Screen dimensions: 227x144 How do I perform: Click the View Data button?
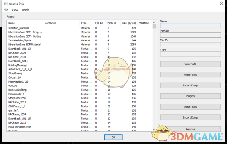(190, 64)
